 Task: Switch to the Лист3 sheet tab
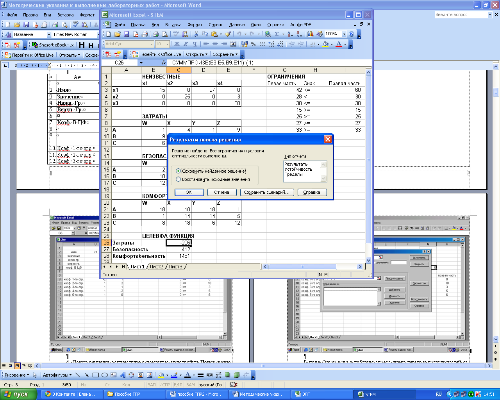point(175,266)
